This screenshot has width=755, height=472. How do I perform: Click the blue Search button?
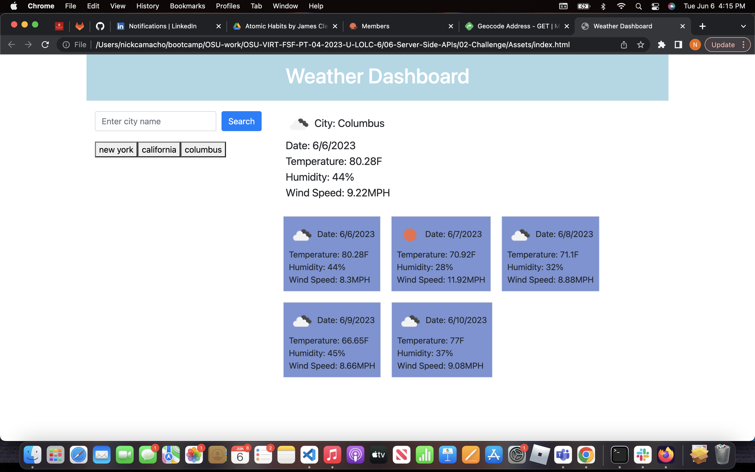pyautogui.click(x=241, y=121)
